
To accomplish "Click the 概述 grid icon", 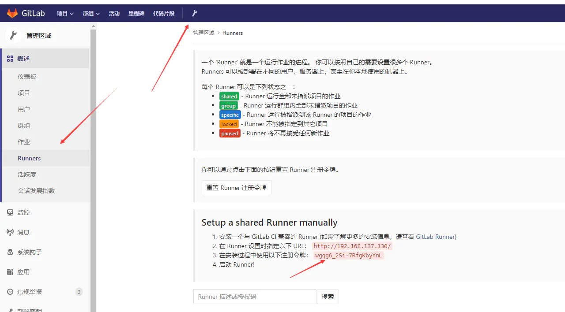I will tap(10, 59).
